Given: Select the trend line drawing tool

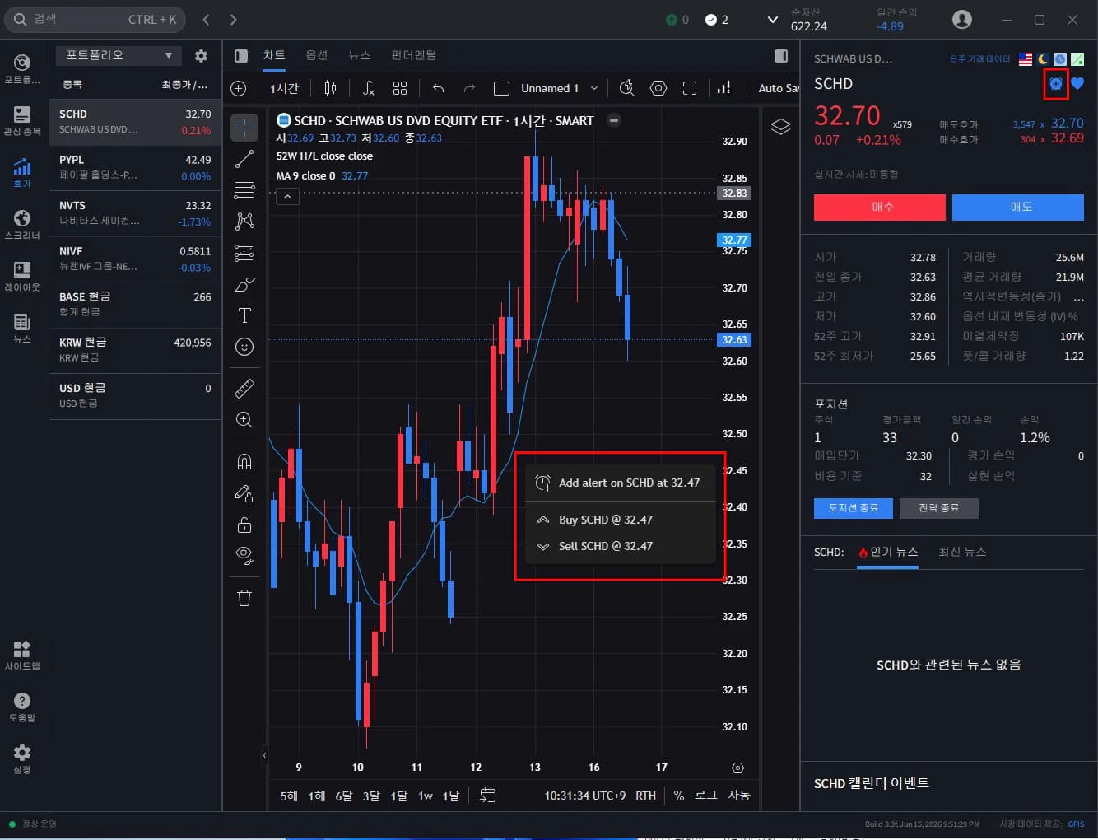Looking at the screenshot, I should (x=244, y=159).
